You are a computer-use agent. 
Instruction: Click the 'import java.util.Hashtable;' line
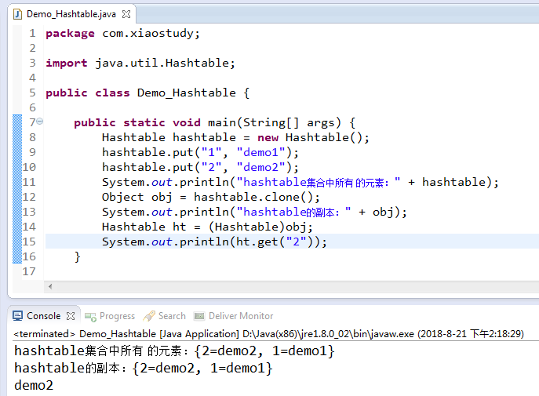pos(140,64)
